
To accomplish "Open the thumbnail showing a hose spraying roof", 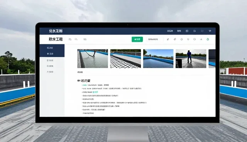I will coord(93,59).
